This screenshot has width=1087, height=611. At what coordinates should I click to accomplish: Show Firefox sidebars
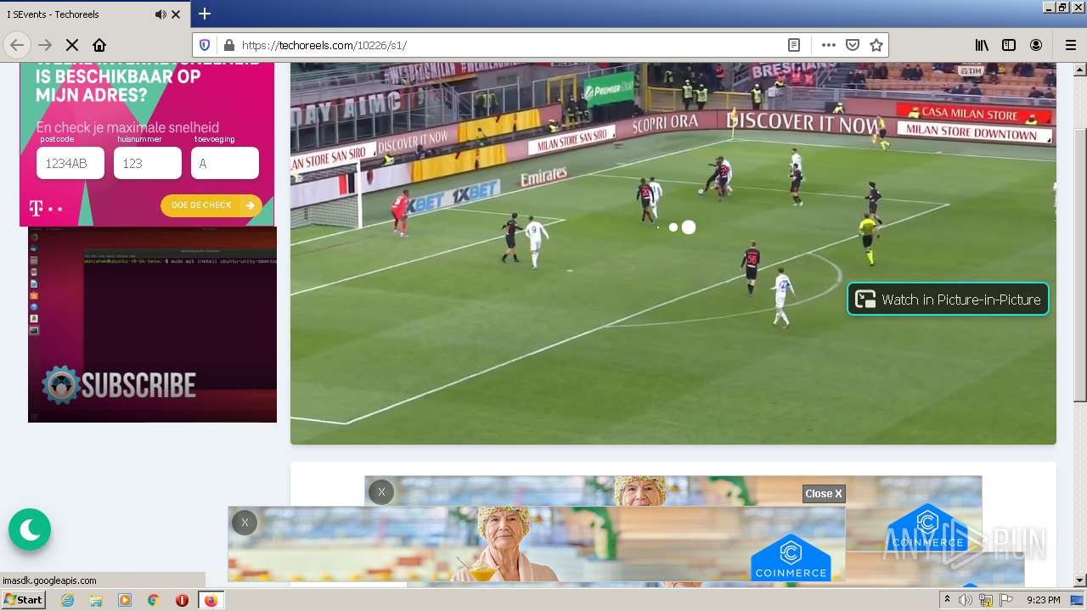pos(1009,45)
